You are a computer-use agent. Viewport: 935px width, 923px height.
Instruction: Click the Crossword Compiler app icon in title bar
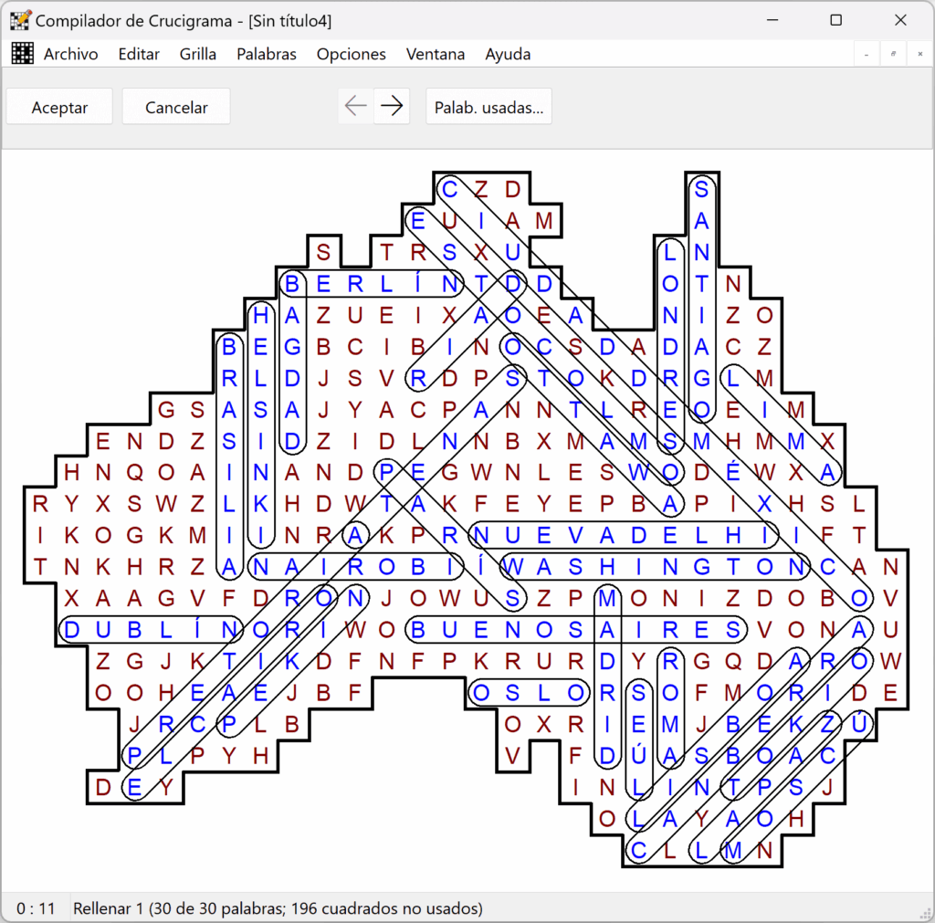[x=20, y=20]
